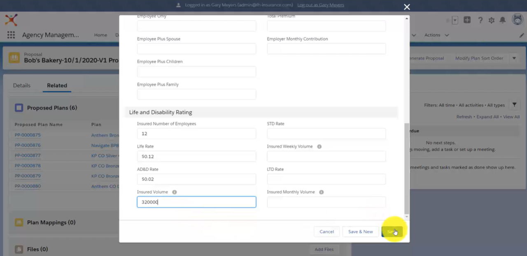527x256 pixels.
Task: Click the Insured Weekly Volume info icon
Action: tap(319, 146)
